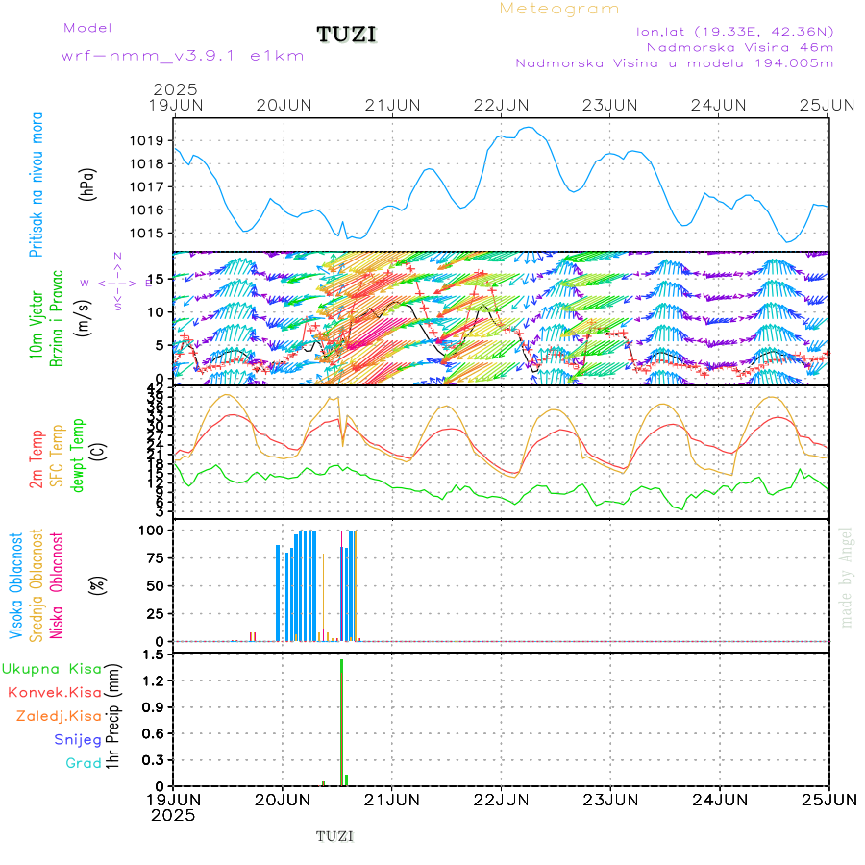
Task: Select the "Model" label
Action: coord(87,28)
